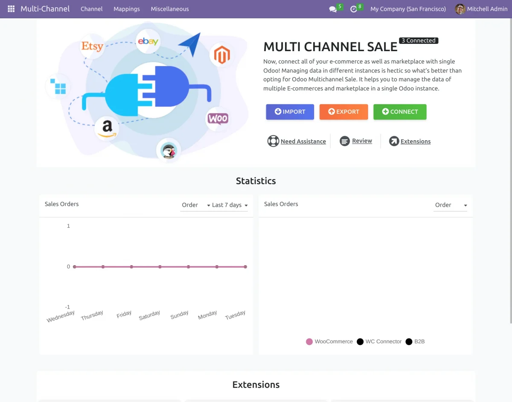Toggle WooCommerce series in chart legend
This screenshot has width=512, height=402.
click(x=329, y=341)
